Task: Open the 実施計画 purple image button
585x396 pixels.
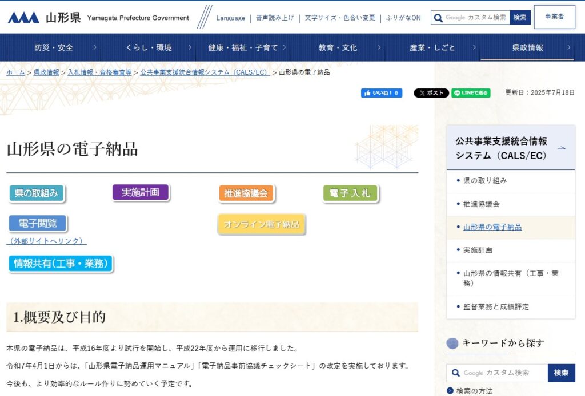Action: pos(141,192)
